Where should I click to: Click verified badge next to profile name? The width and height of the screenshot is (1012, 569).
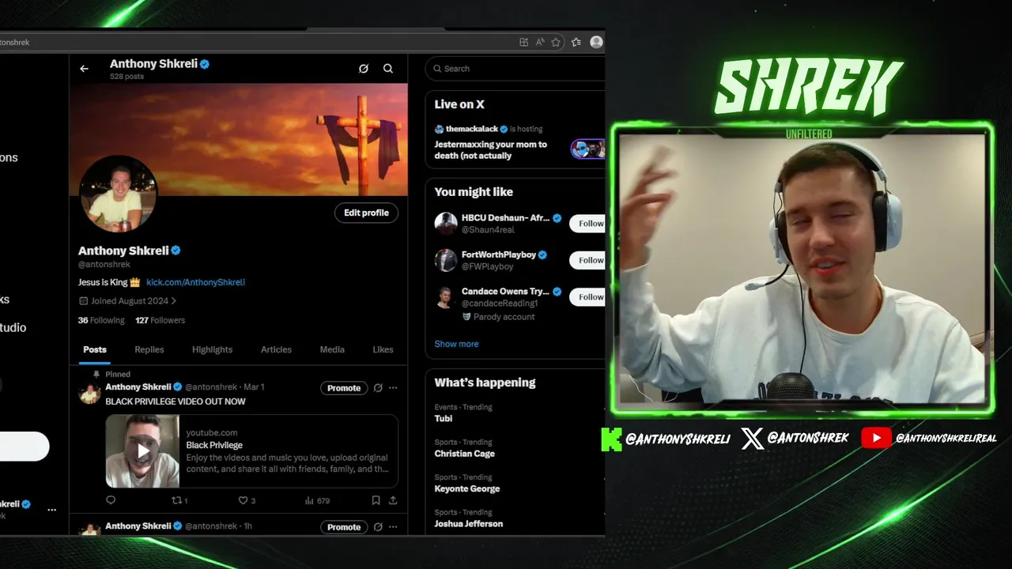pos(176,251)
